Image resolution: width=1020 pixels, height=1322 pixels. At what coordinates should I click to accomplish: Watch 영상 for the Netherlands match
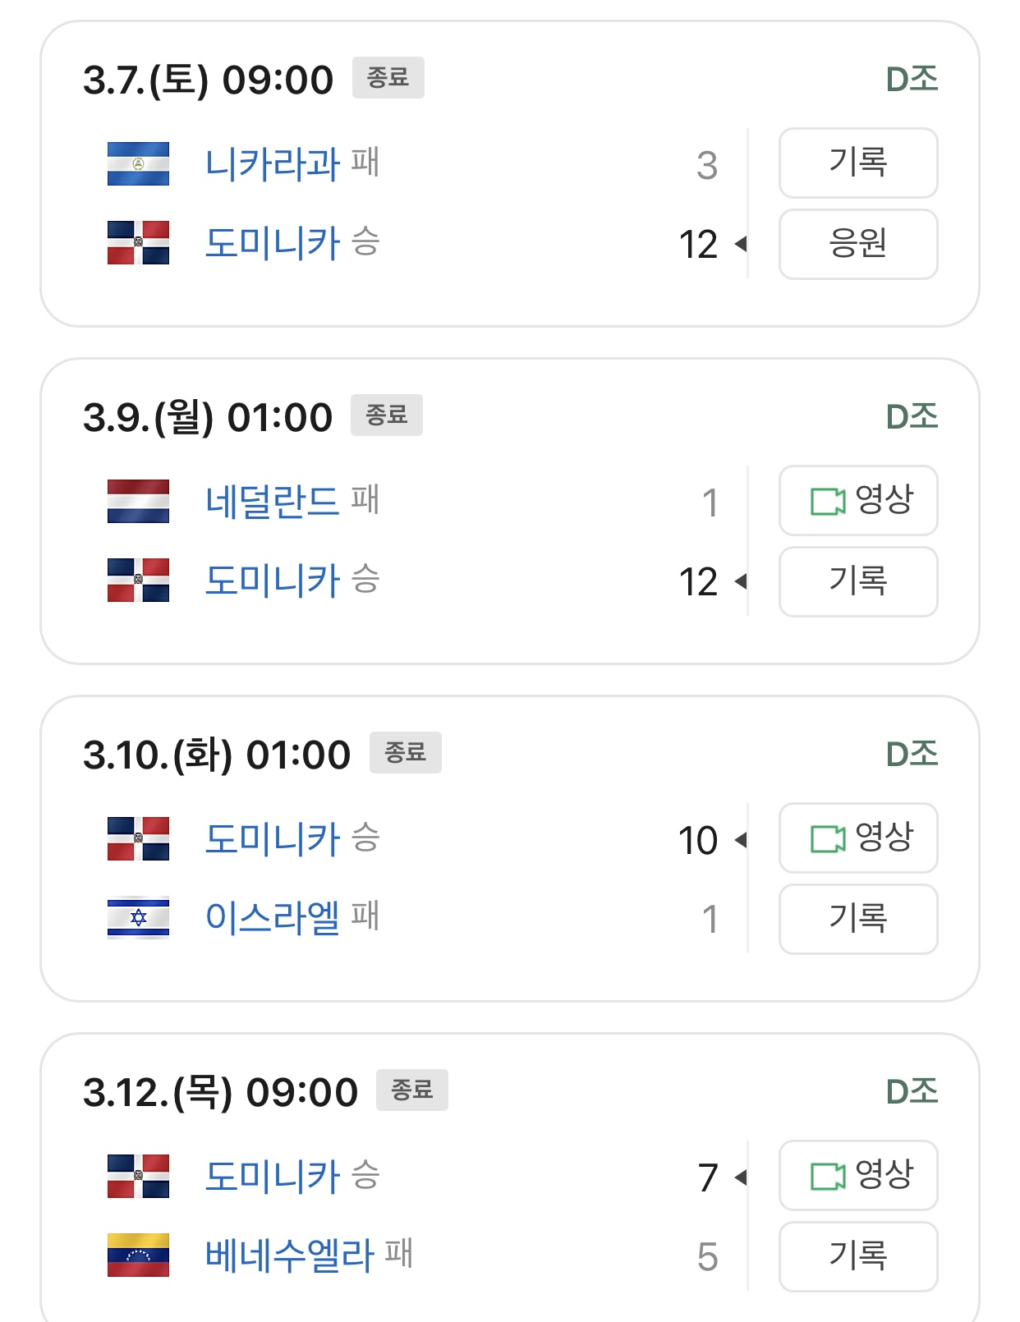pyautogui.click(x=857, y=500)
